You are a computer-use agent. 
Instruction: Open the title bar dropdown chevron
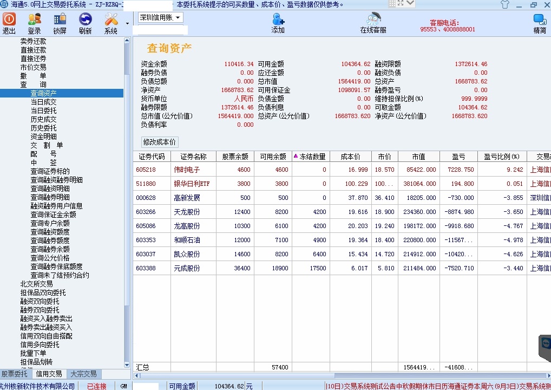coord(410,3)
